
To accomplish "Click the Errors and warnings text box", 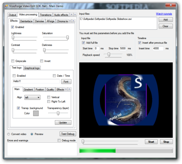I will click(x=42, y=149).
